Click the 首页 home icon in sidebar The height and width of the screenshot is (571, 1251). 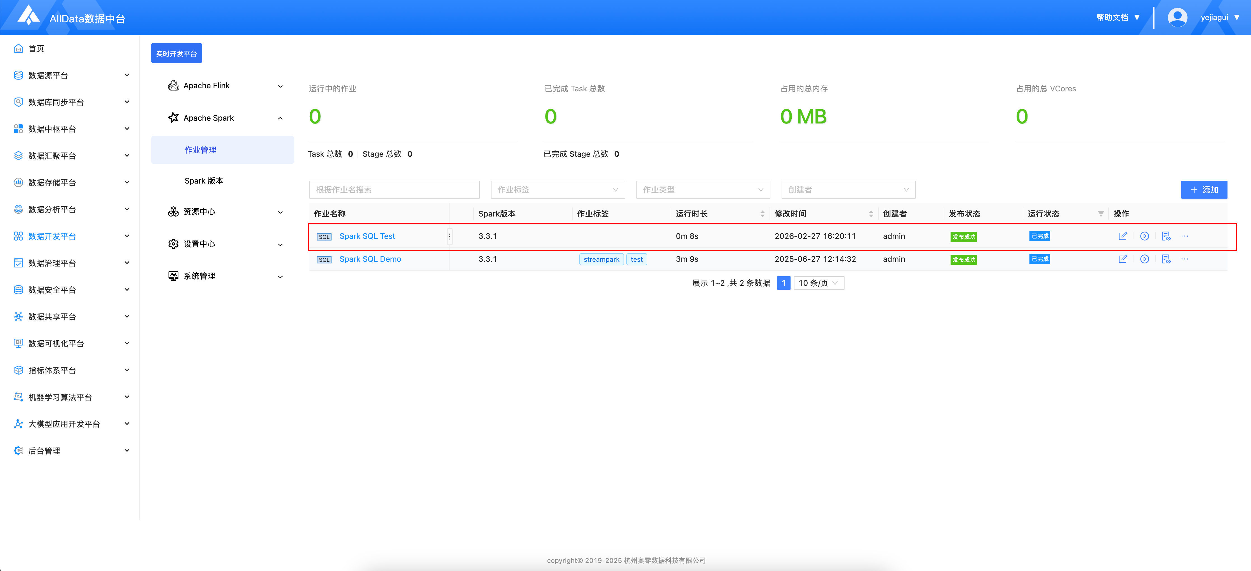[18, 49]
